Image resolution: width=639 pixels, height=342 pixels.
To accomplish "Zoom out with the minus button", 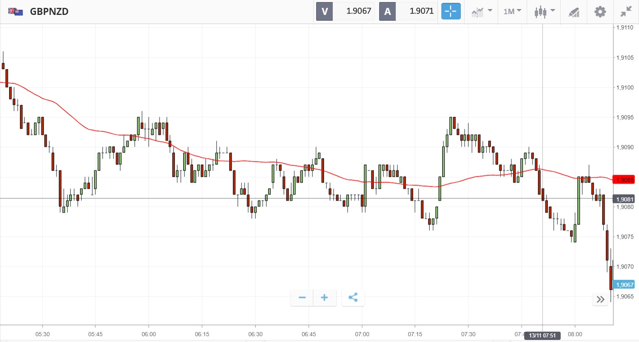I will [302, 298].
